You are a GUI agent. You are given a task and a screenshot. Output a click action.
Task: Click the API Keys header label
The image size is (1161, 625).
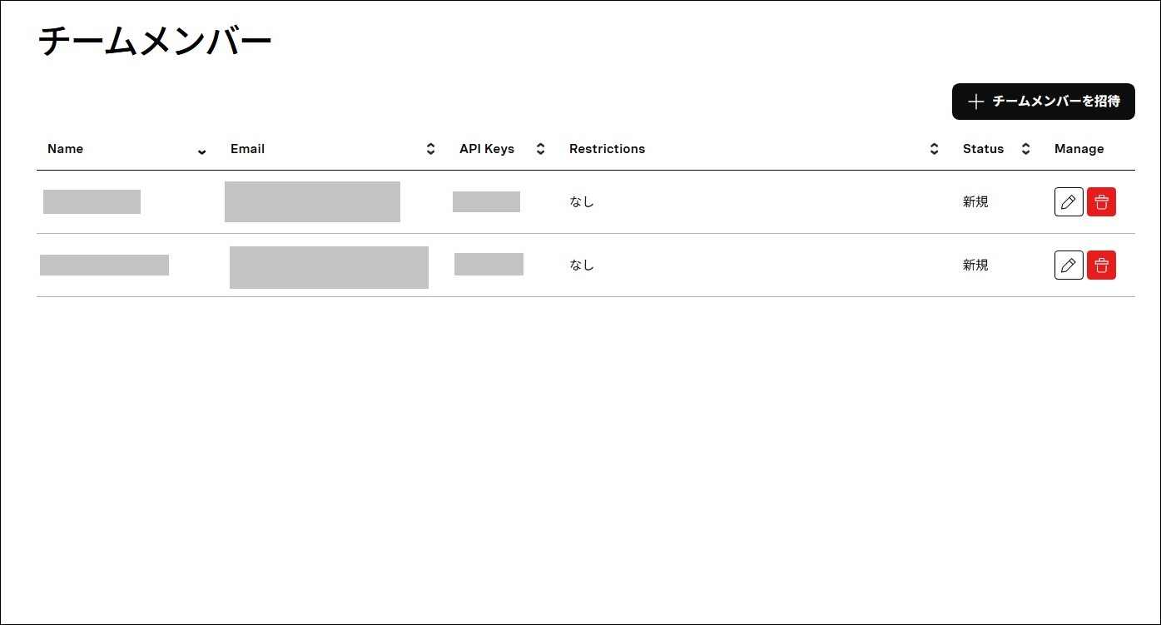click(487, 149)
